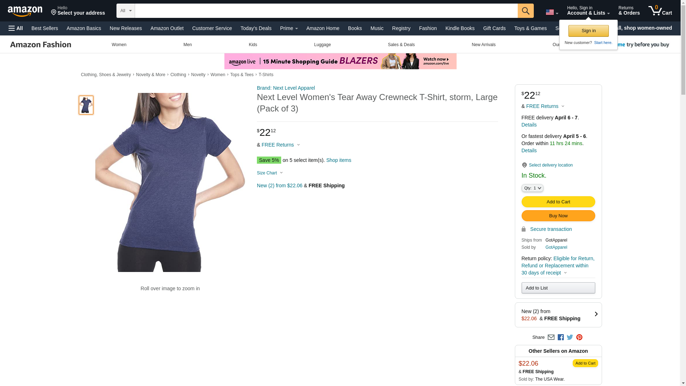
Task: Open New (2) offers panel arrow
Action: pos(596,315)
